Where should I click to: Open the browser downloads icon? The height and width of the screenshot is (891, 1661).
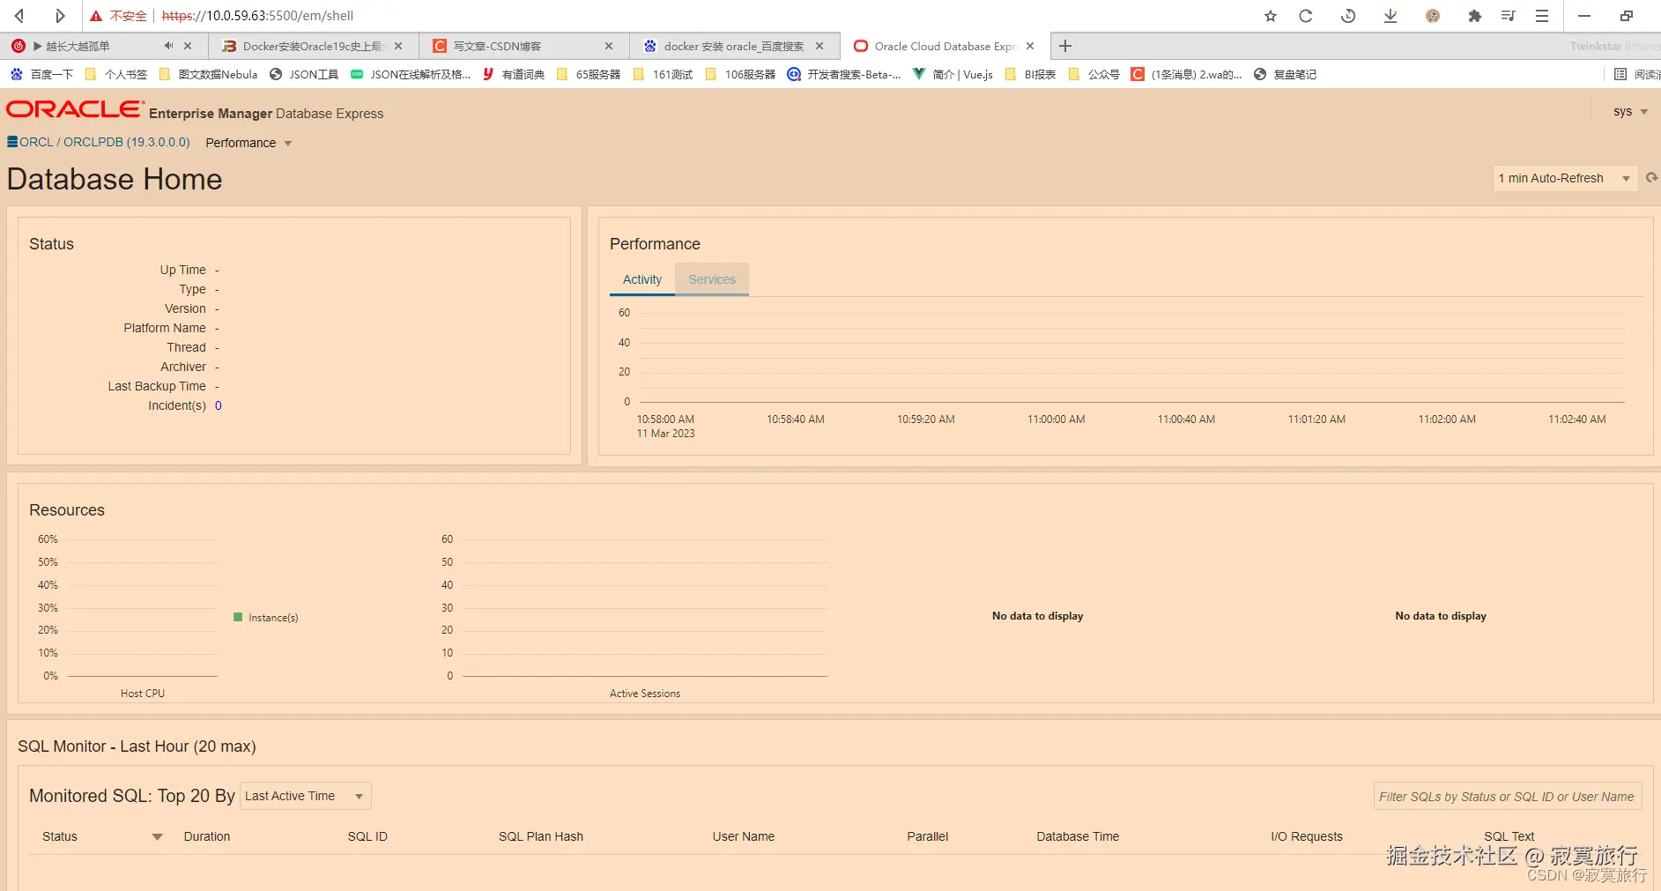pyautogui.click(x=1390, y=16)
